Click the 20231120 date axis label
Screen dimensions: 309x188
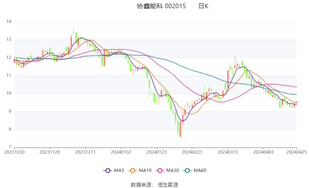(x=50, y=152)
